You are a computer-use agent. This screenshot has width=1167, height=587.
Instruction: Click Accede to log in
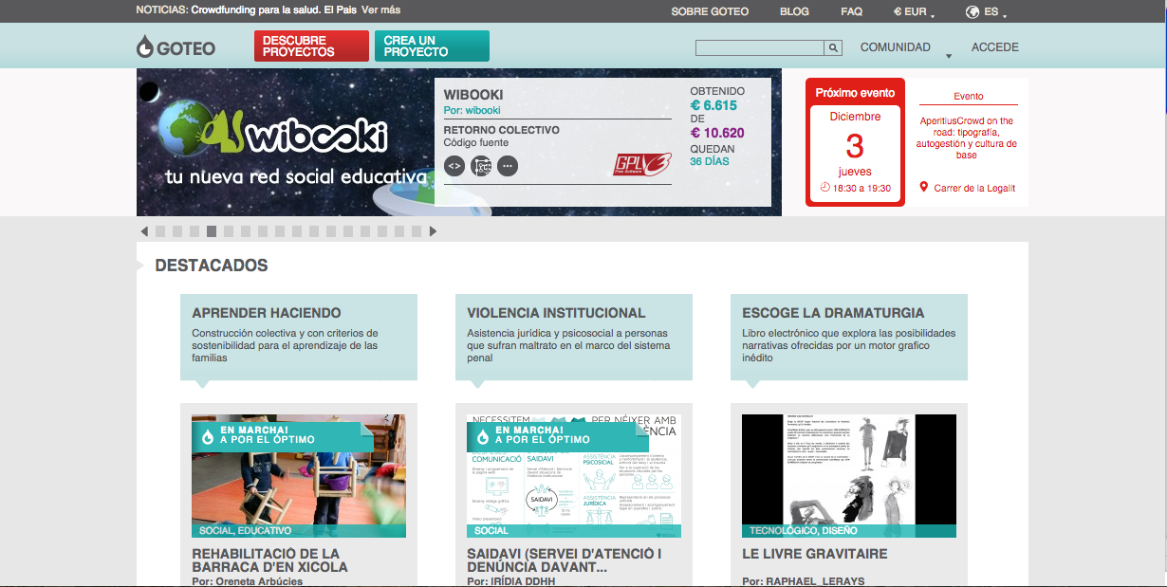click(x=995, y=47)
